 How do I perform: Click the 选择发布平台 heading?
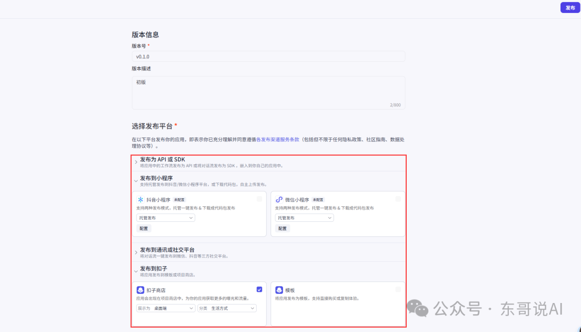152,126
